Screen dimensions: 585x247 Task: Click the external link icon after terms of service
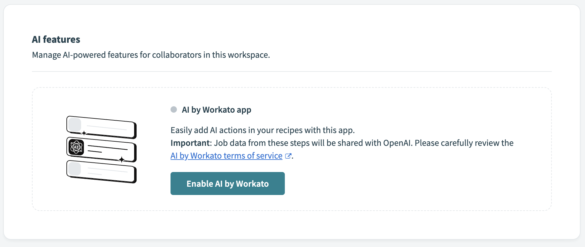click(x=288, y=156)
